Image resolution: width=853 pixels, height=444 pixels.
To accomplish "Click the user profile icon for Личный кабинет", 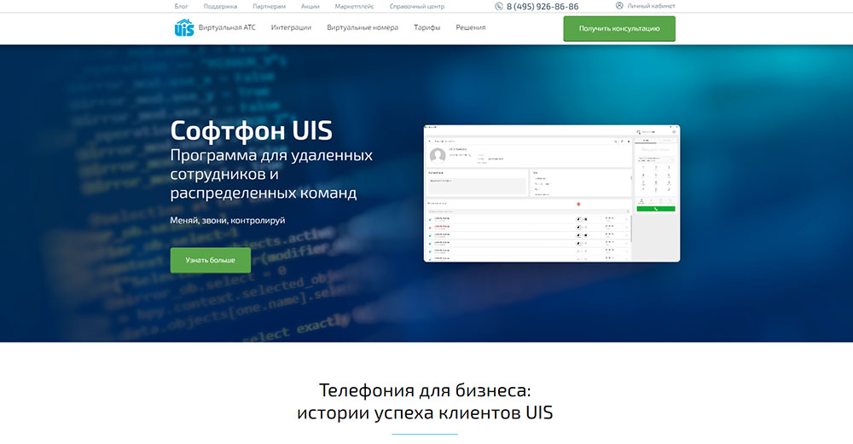I will click(619, 5).
